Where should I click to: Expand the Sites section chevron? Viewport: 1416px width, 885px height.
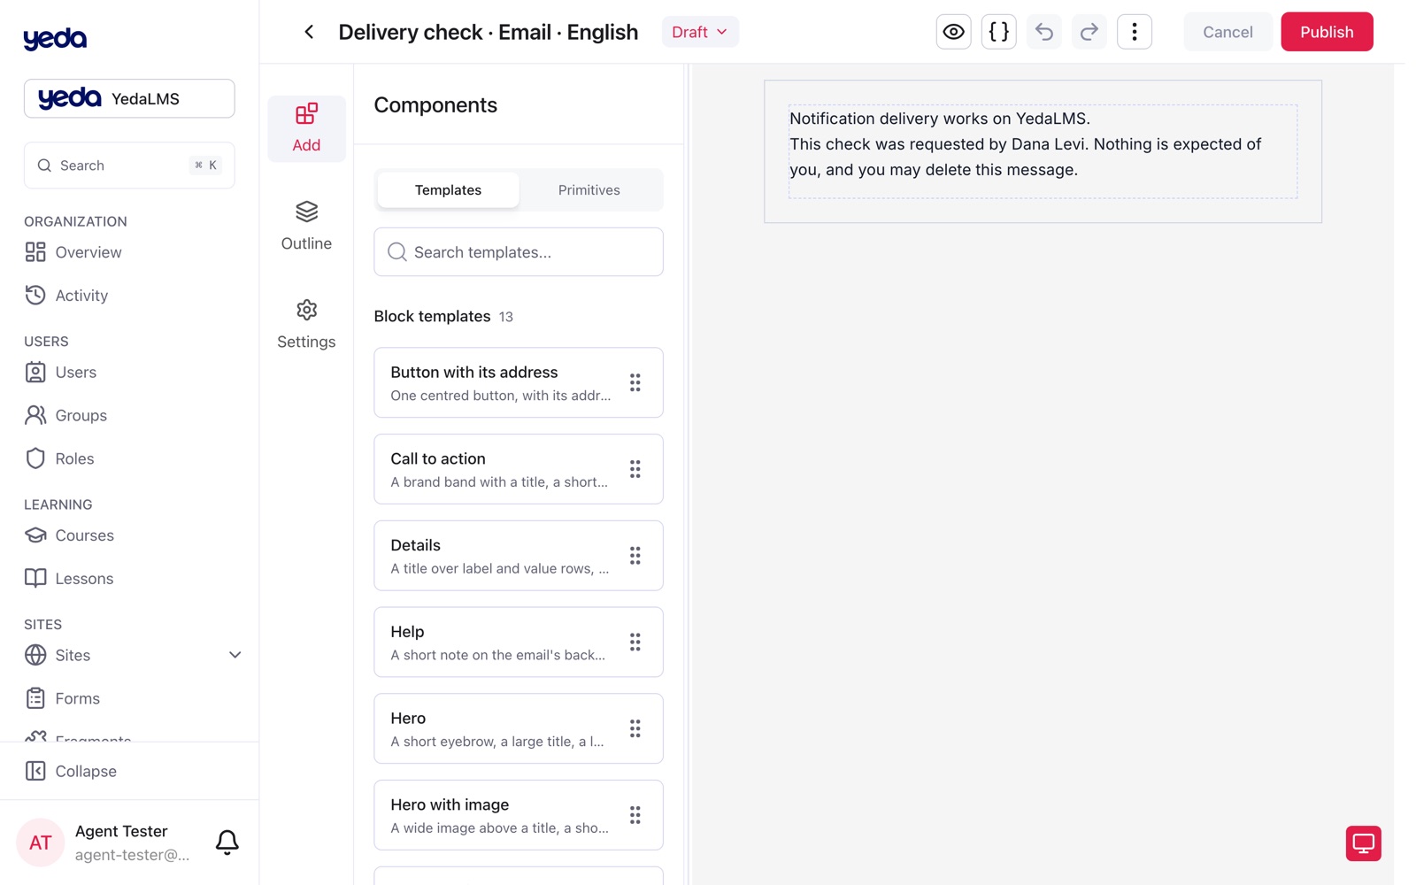(x=235, y=655)
